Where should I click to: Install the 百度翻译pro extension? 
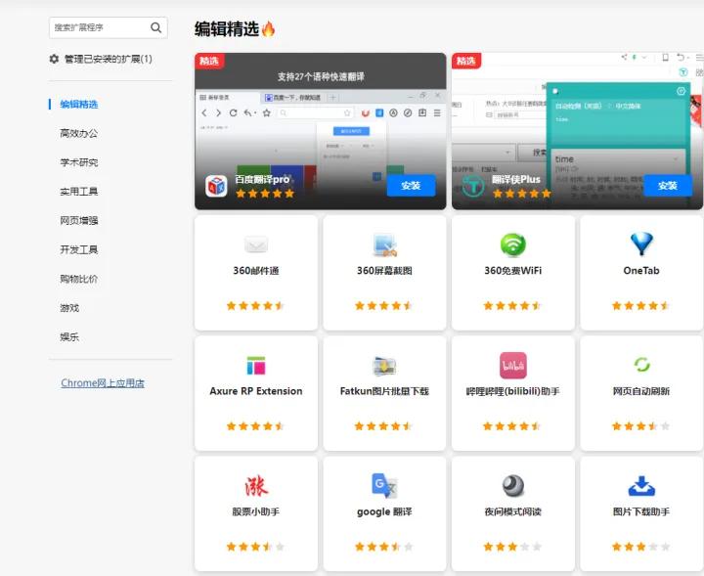pyautogui.click(x=411, y=185)
